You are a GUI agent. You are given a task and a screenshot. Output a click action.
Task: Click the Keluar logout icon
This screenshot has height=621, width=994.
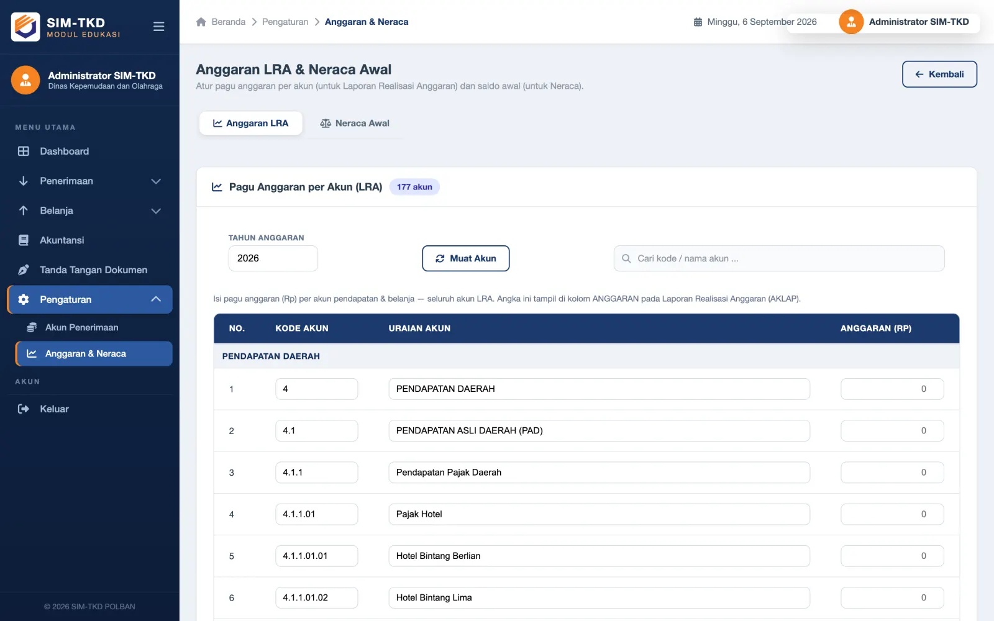click(x=24, y=409)
